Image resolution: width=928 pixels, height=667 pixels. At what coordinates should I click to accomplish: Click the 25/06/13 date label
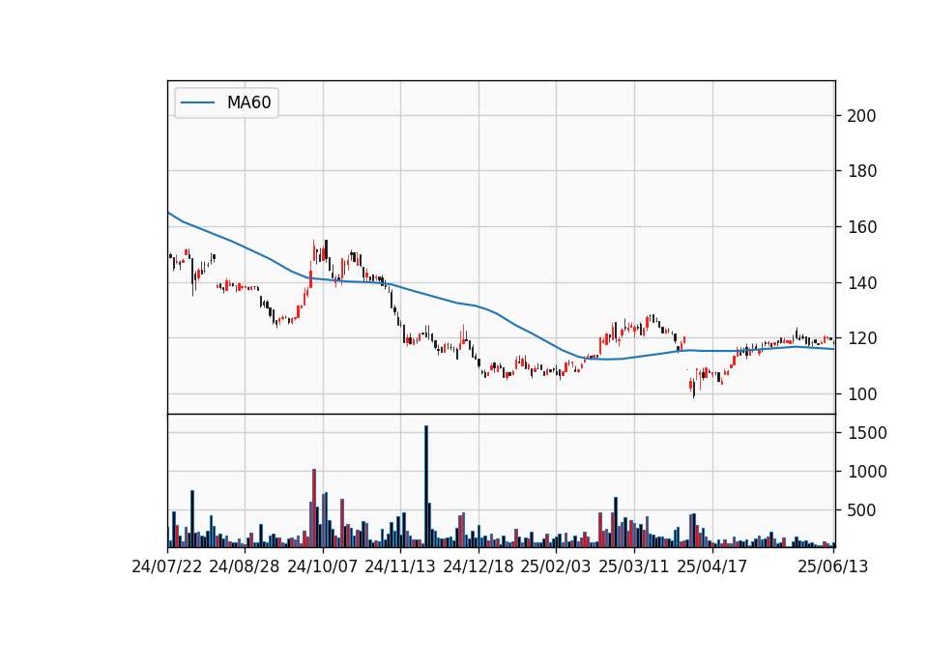833,566
